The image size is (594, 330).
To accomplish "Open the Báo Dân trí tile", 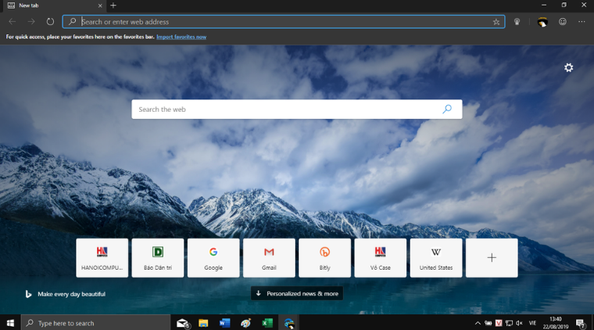I will tap(158, 257).
